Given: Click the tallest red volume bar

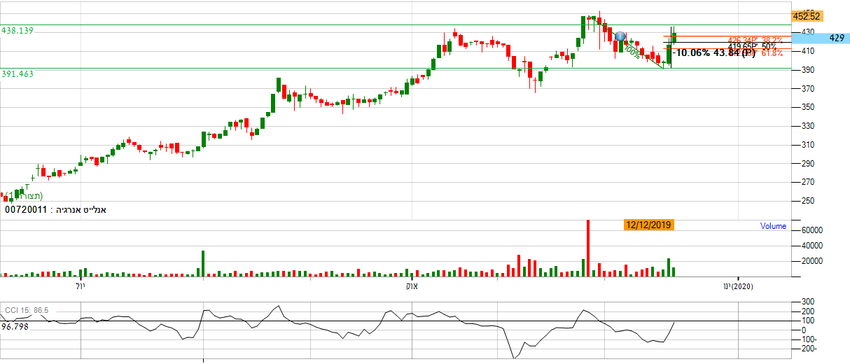Looking at the screenshot, I should pyautogui.click(x=587, y=248).
